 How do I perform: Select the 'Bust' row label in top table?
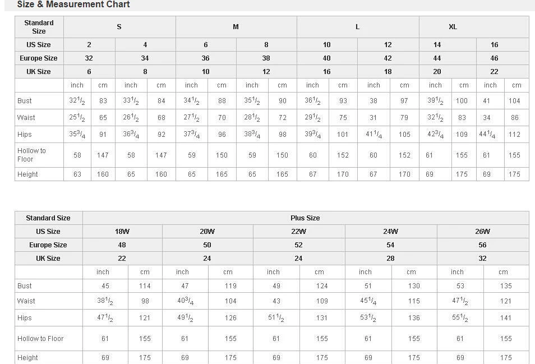pos(25,101)
